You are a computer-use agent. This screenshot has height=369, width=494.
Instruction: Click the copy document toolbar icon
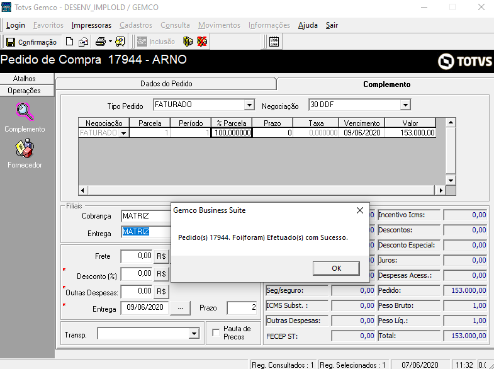83,42
